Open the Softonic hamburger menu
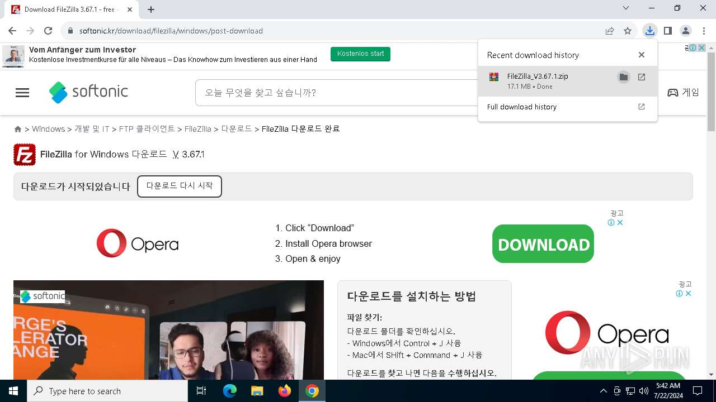Image resolution: width=716 pixels, height=402 pixels. pos(22,93)
